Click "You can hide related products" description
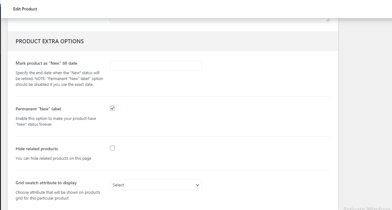The height and width of the screenshot is (210, 392). 53,158
